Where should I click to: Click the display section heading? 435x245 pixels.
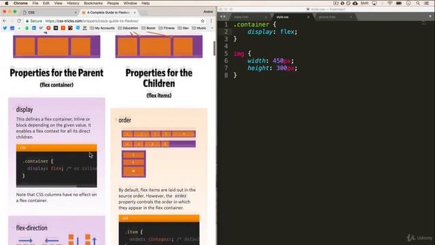click(x=24, y=110)
